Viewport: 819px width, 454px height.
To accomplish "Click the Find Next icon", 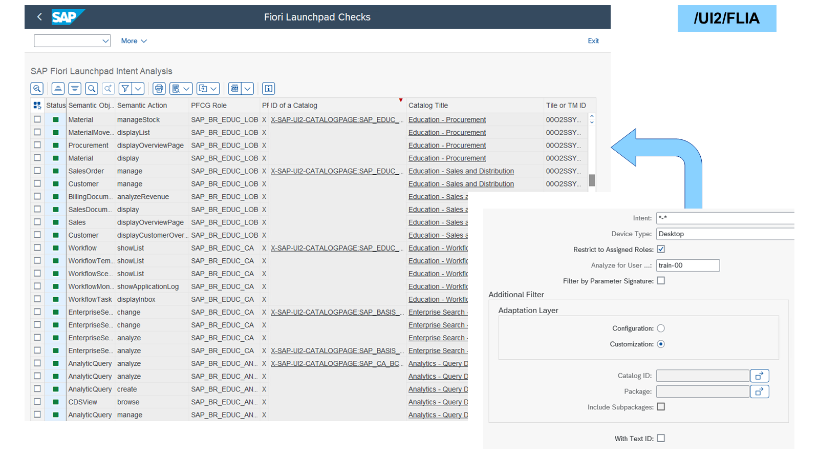I will pyautogui.click(x=108, y=89).
